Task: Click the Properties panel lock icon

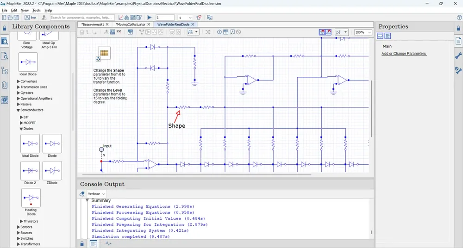Action: 458,28
